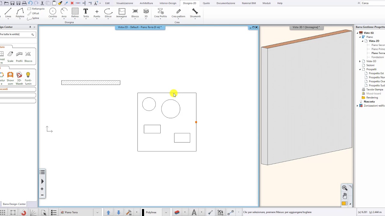Select the Polyline drawing tool

coord(20,13)
